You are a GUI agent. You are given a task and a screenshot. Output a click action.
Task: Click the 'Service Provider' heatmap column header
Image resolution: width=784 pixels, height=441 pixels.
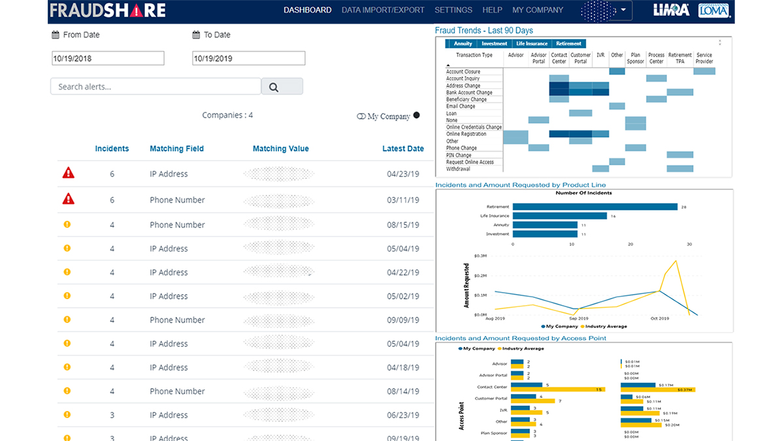point(704,59)
